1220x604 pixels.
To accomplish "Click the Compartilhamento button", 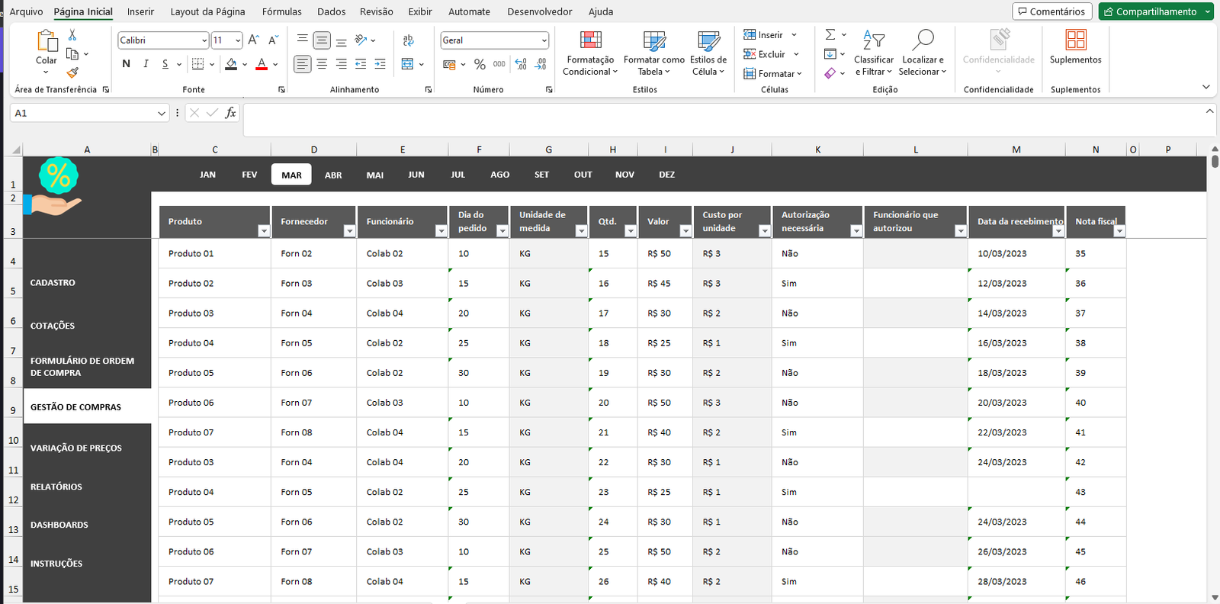I will [x=1151, y=11].
